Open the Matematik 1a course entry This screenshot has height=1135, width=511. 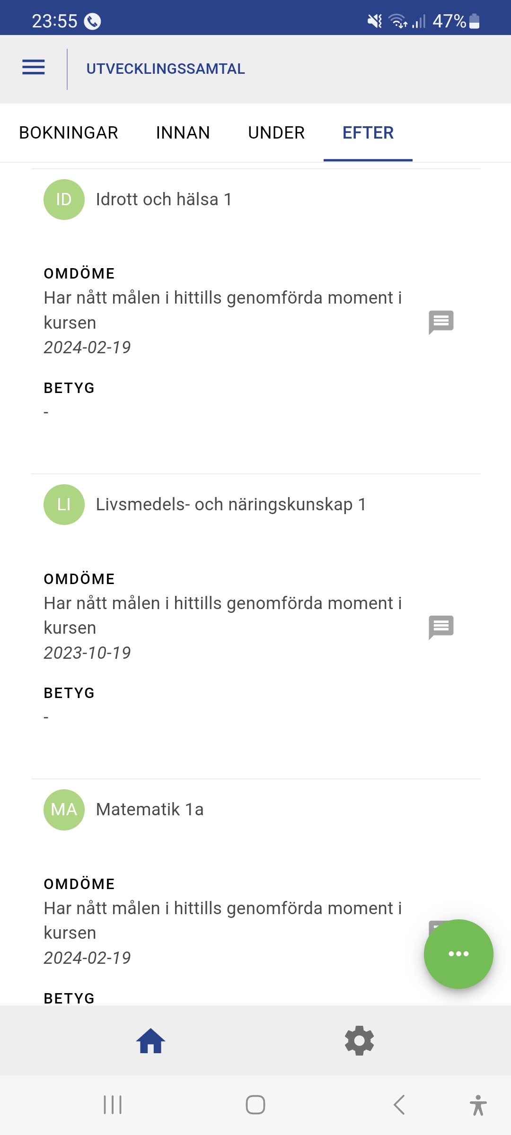point(150,810)
